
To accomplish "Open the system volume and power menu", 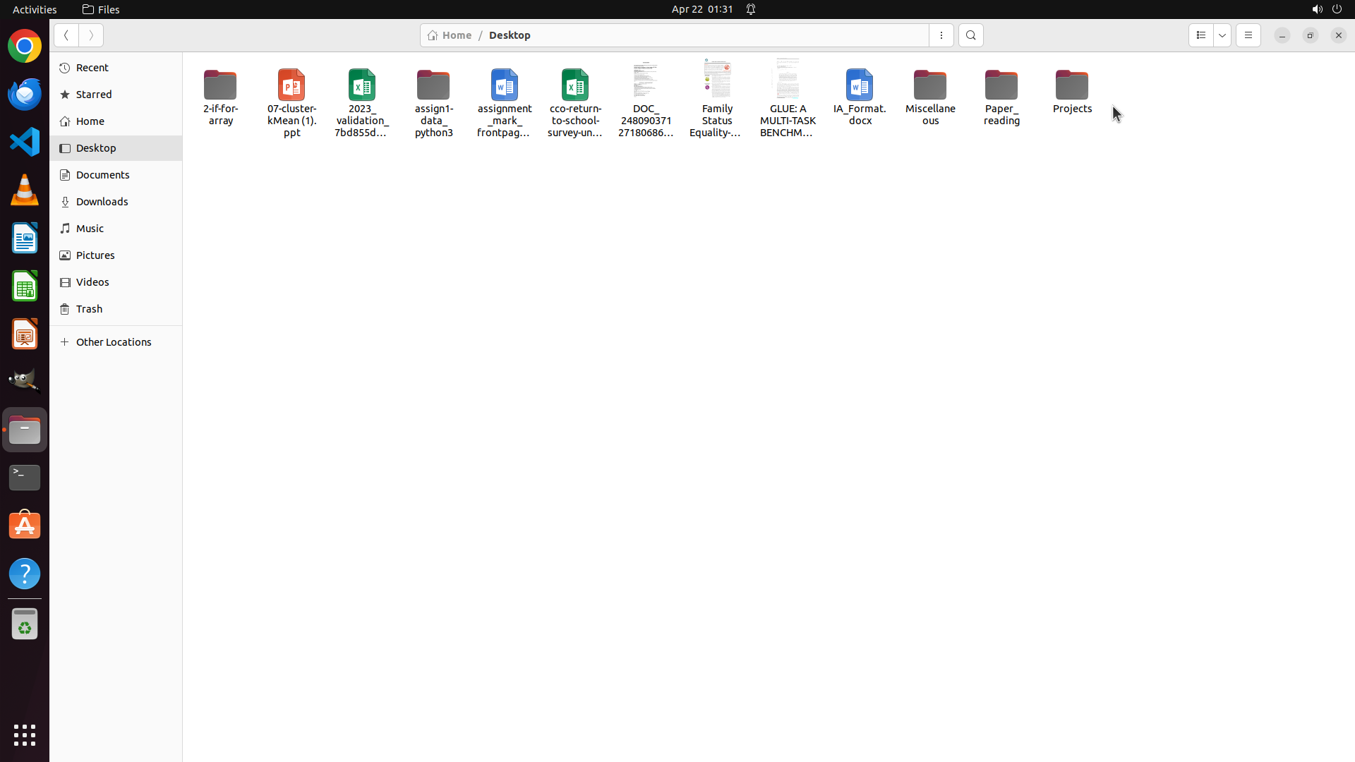I will coord(1326,9).
